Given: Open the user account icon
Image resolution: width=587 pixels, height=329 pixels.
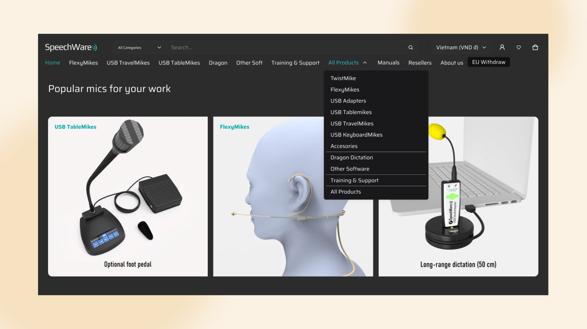Looking at the screenshot, I should pos(502,47).
